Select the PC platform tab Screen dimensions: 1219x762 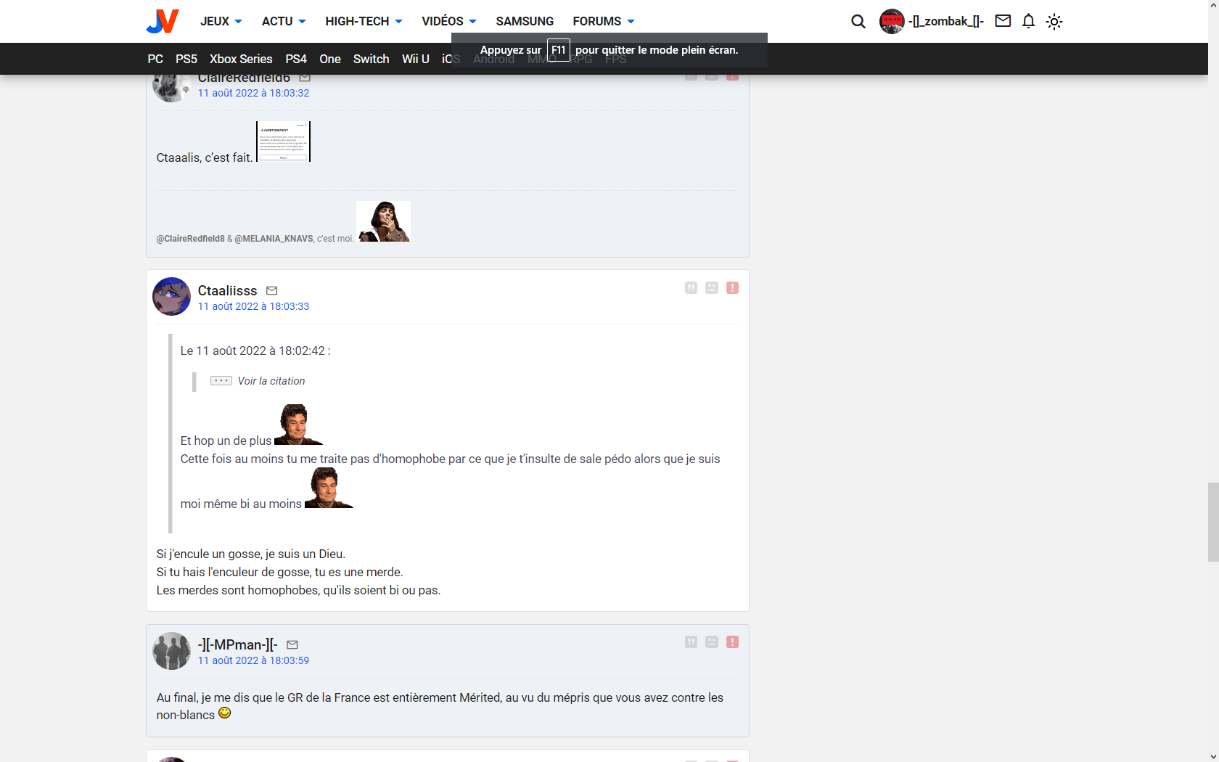tap(155, 59)
